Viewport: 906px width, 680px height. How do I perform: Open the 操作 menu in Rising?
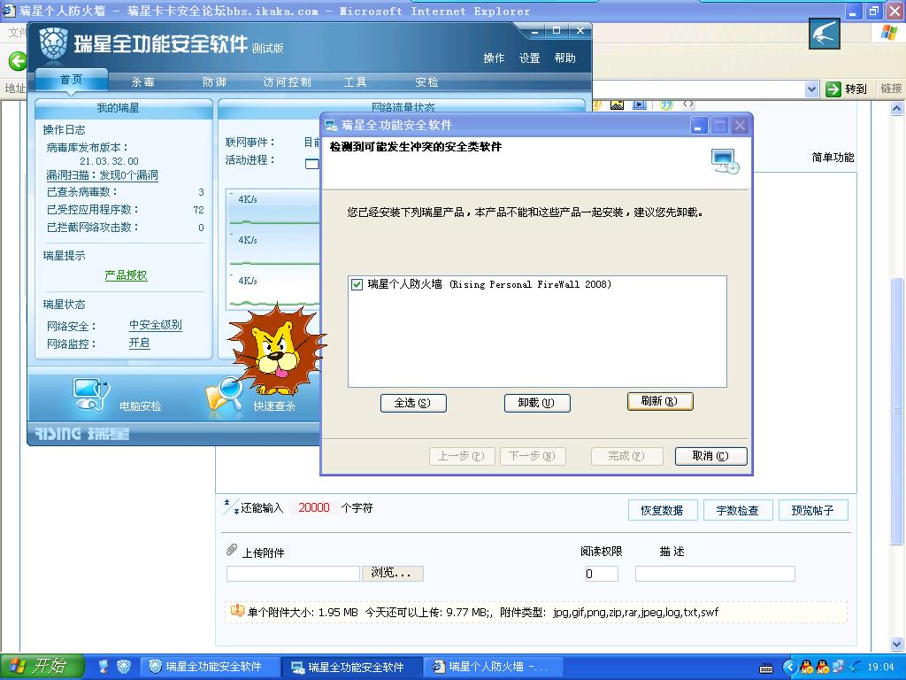tap(494, 58)
